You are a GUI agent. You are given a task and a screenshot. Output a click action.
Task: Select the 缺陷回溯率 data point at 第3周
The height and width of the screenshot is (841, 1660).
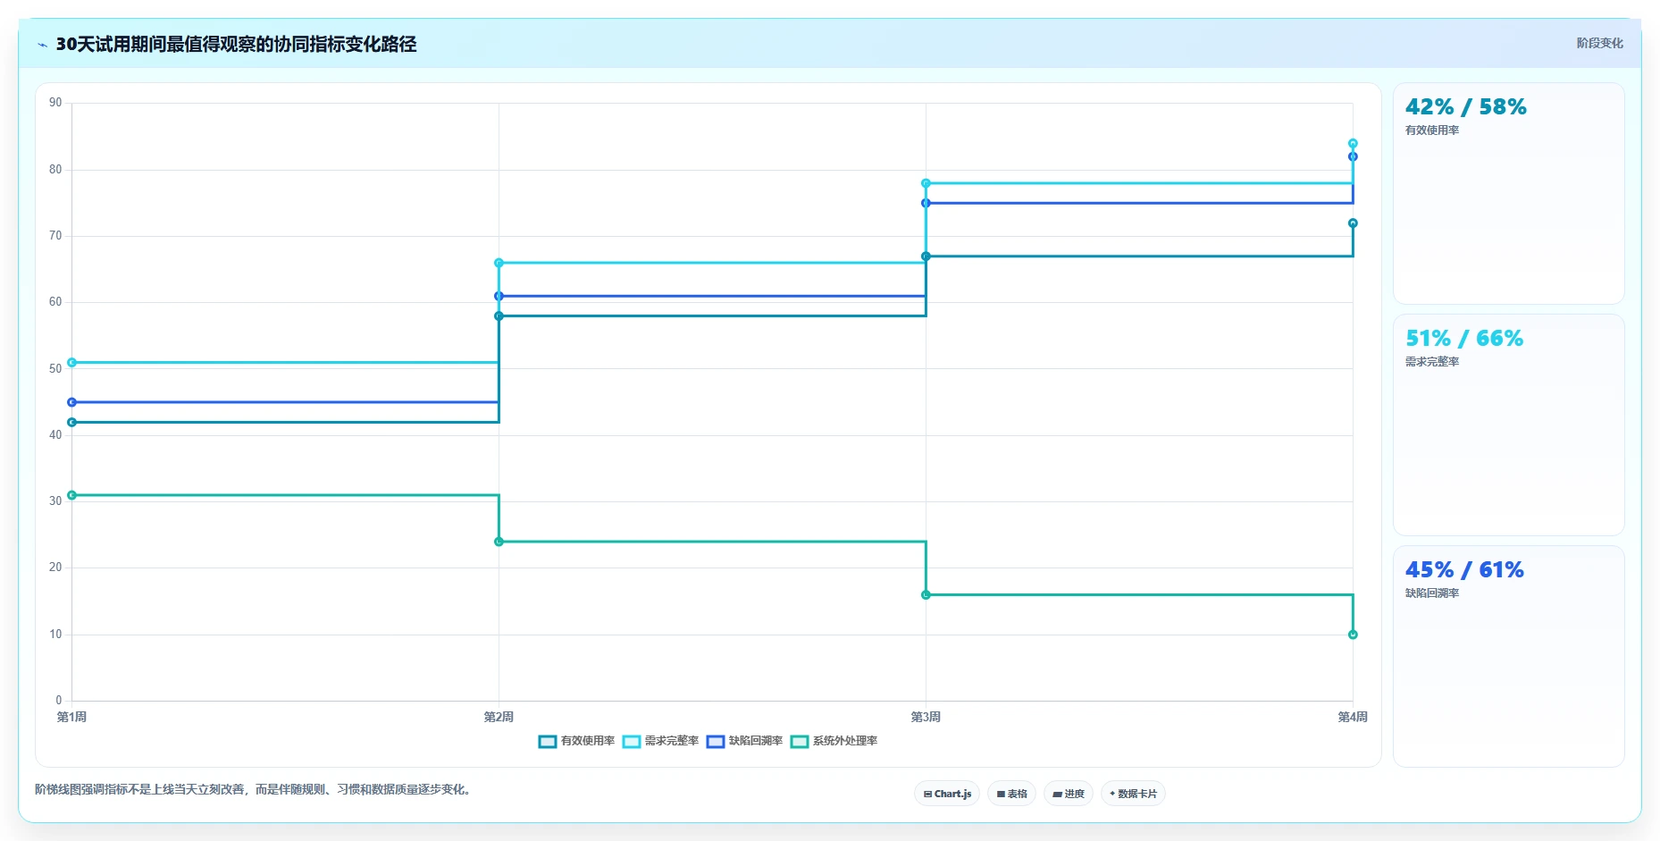tap(926, 203)
